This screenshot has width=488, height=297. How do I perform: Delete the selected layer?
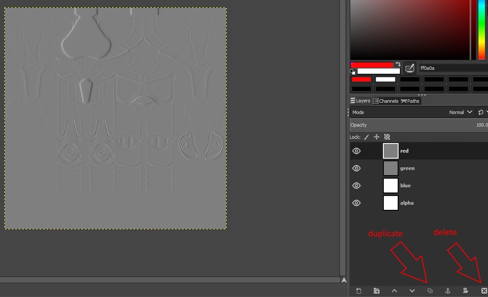484,291
